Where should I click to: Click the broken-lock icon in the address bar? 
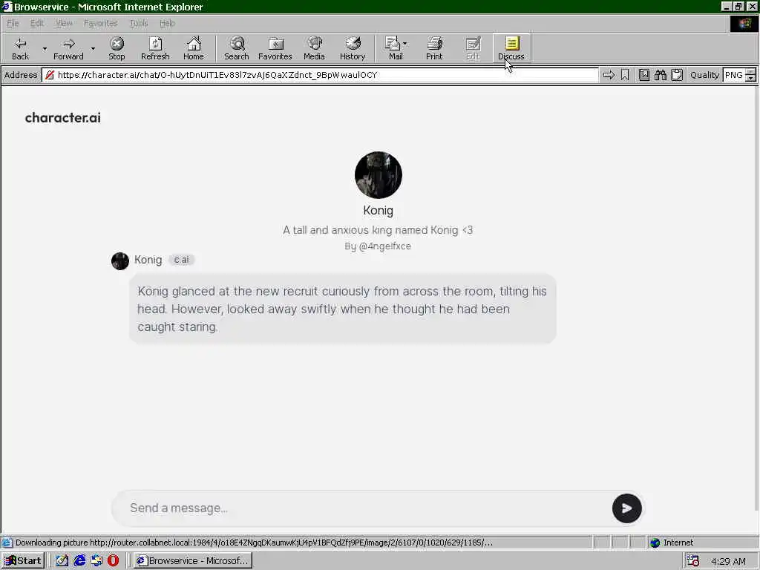pyautogui.click(x=50, y=75)
